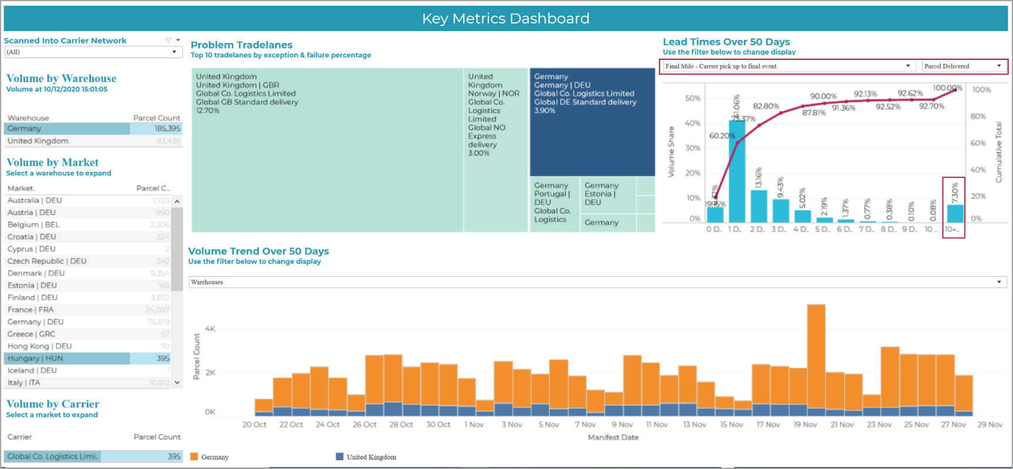Click the blue United Kingdom legend swatch
This screenshot has height=469, width=1013.
click(x=339, y=457)
